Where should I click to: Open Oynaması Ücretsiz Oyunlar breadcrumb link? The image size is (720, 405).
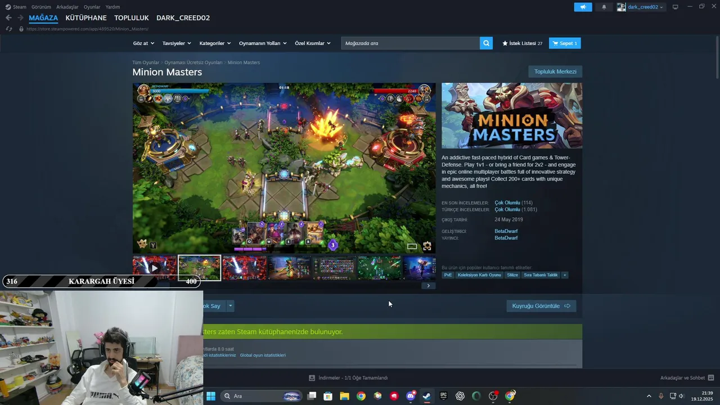tap(193, 62)
